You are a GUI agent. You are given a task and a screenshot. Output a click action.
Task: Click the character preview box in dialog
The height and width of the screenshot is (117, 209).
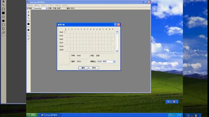64,58
